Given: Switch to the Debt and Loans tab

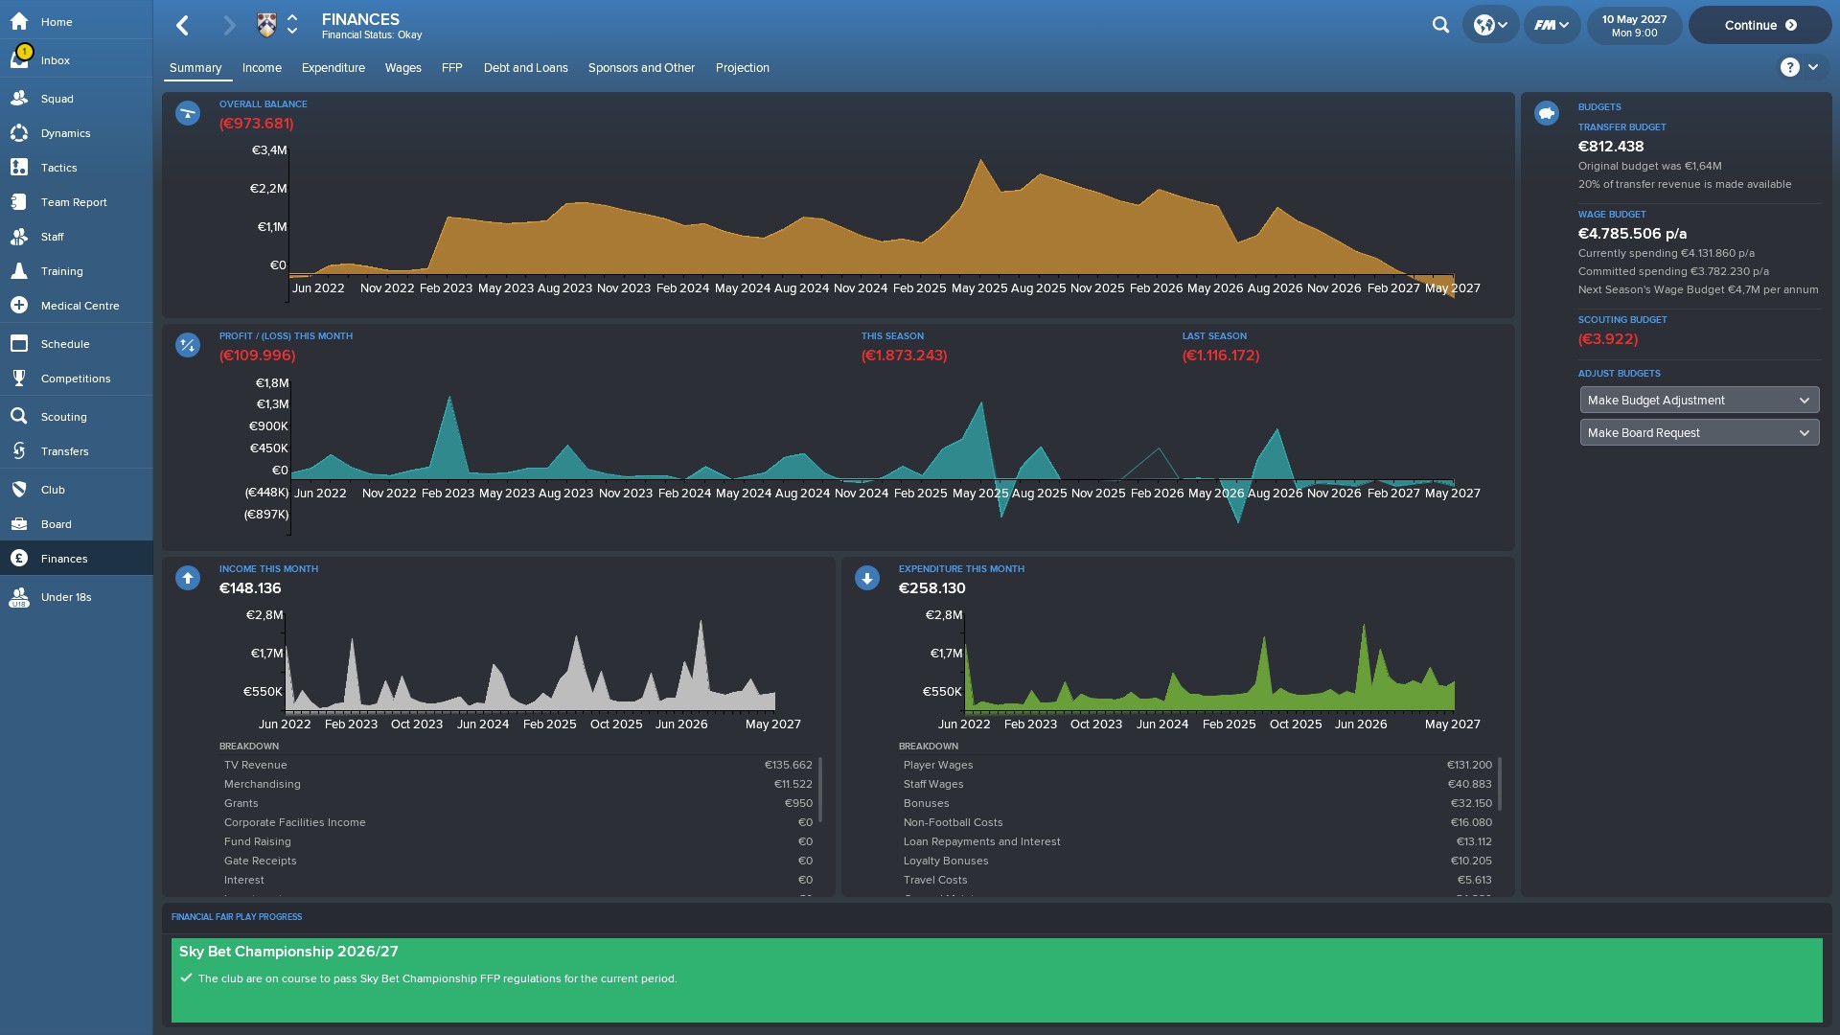Looking at the screenshot, I should 525,68.
